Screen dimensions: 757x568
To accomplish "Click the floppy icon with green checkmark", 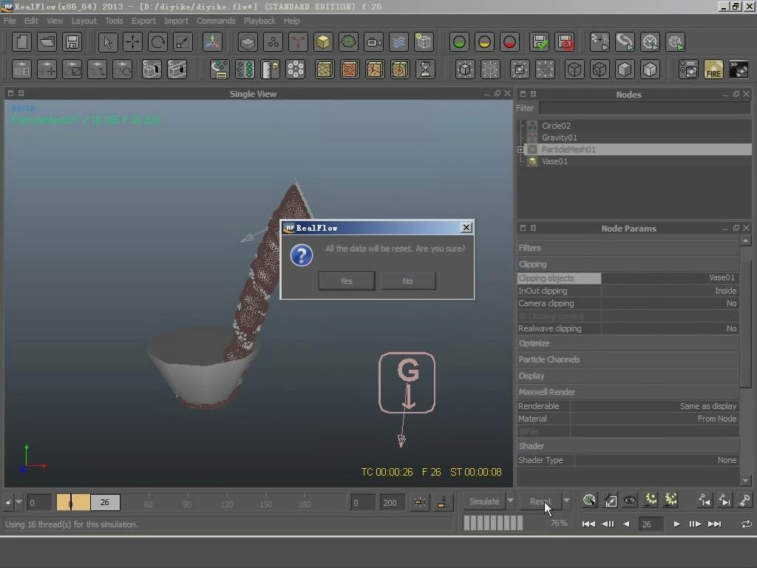I will pos(539,42).
